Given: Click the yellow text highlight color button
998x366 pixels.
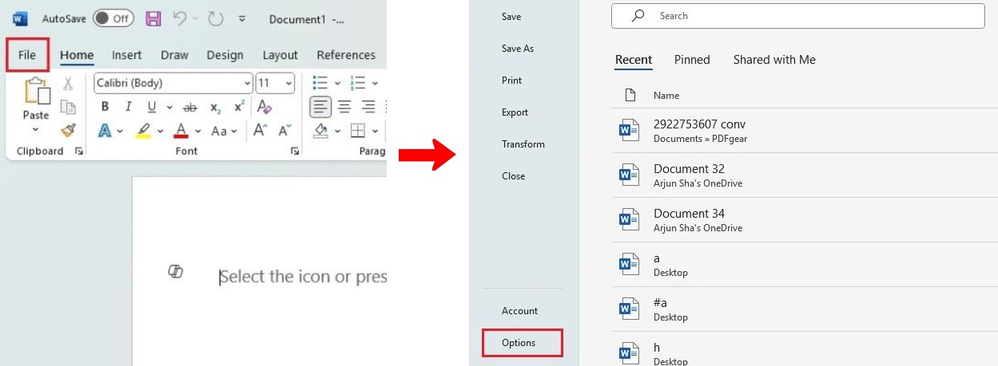Looking at the screenshot, I should [144, 131].
